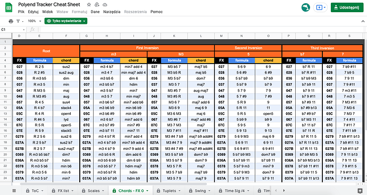Open the explore side panel icon
The image size is (367, 195).
(360, 191)
